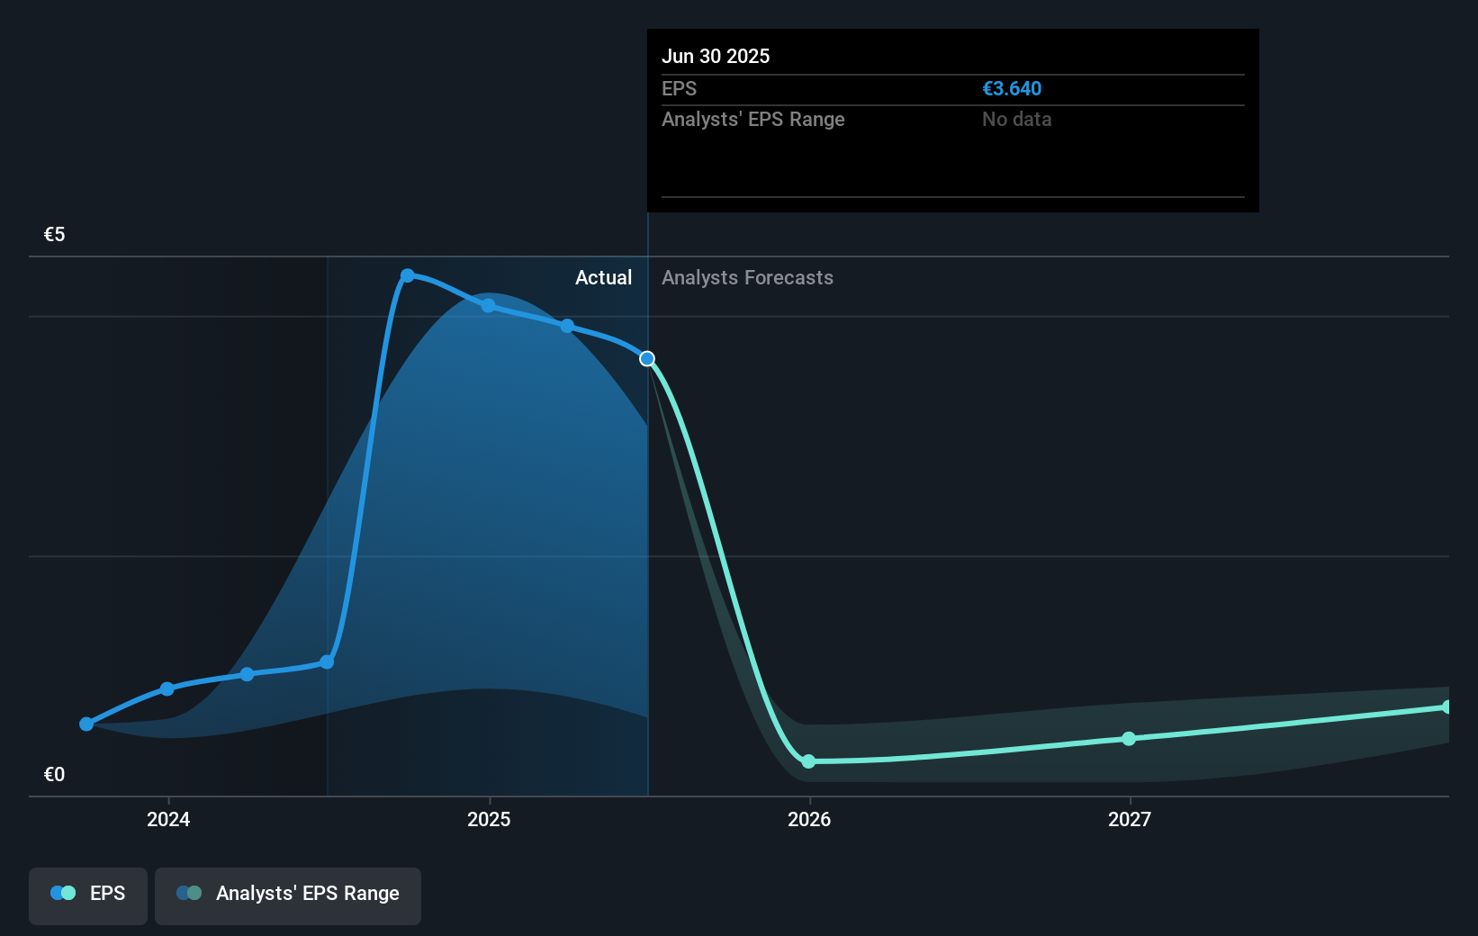
Task: Open the Analysts Forecasts section
Action: 746,278
